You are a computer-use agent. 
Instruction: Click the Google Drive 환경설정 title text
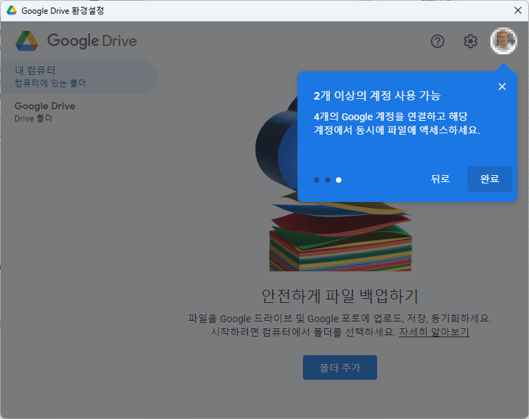click(63, 11)
